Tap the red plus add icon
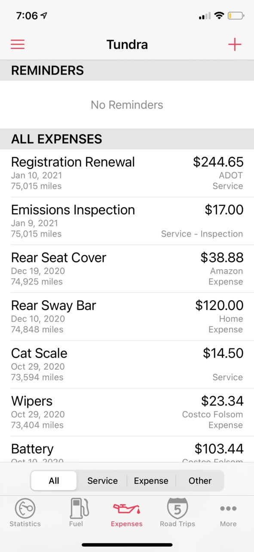Image resolution: width=254 pixels, height=552 pixels. click(x=235, y=44)
